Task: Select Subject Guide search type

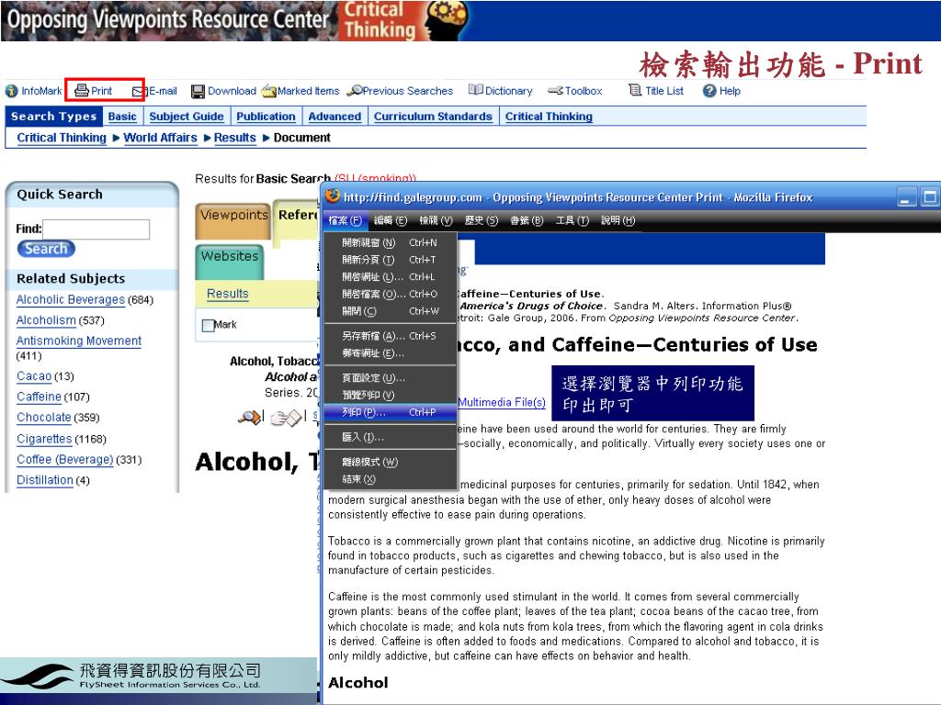Action: 187,117
